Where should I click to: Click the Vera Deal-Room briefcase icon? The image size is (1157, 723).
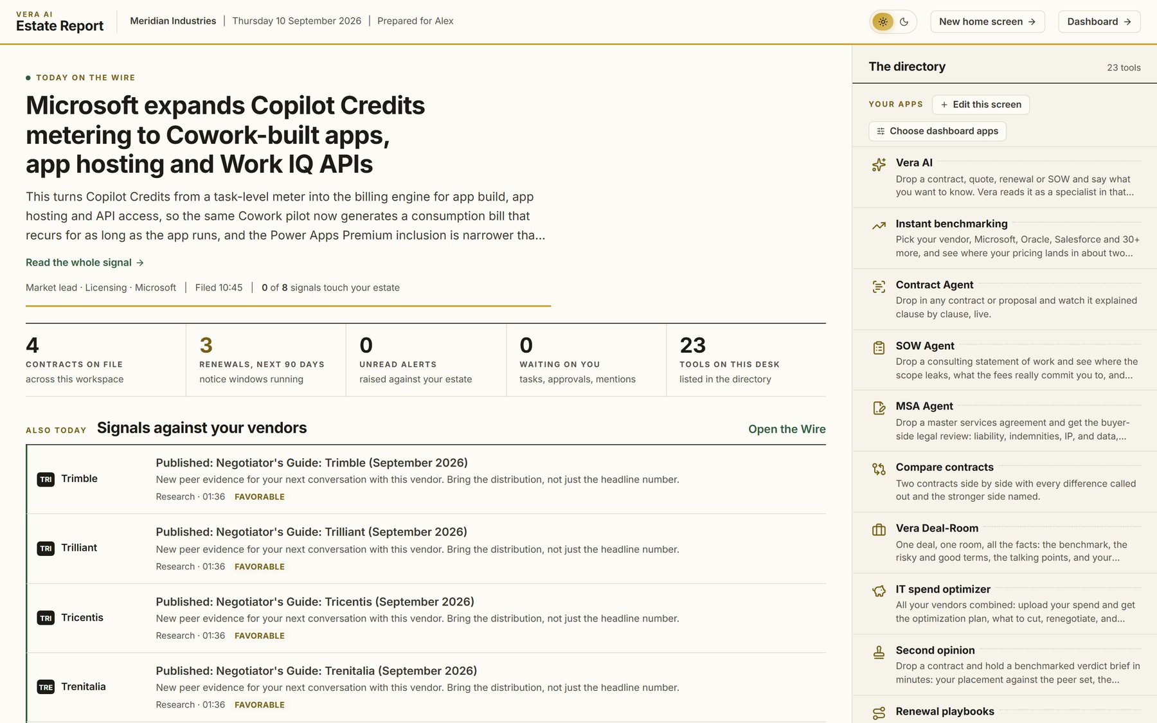[879, 530]
